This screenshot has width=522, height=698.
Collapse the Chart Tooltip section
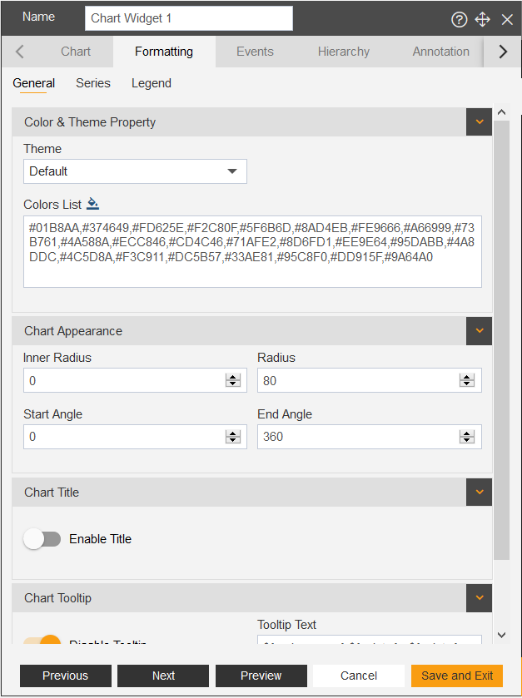click(480, 598)
